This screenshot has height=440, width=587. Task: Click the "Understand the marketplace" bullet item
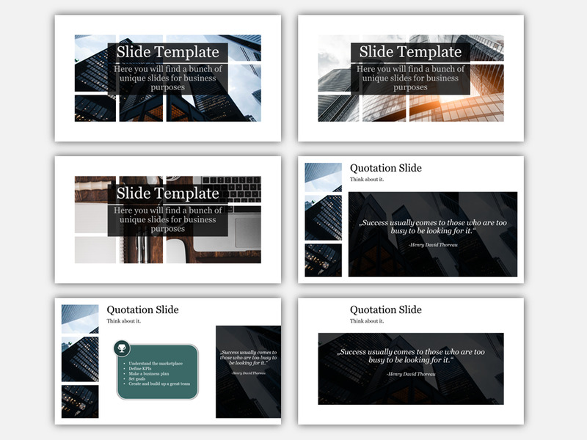click(156, 362)
